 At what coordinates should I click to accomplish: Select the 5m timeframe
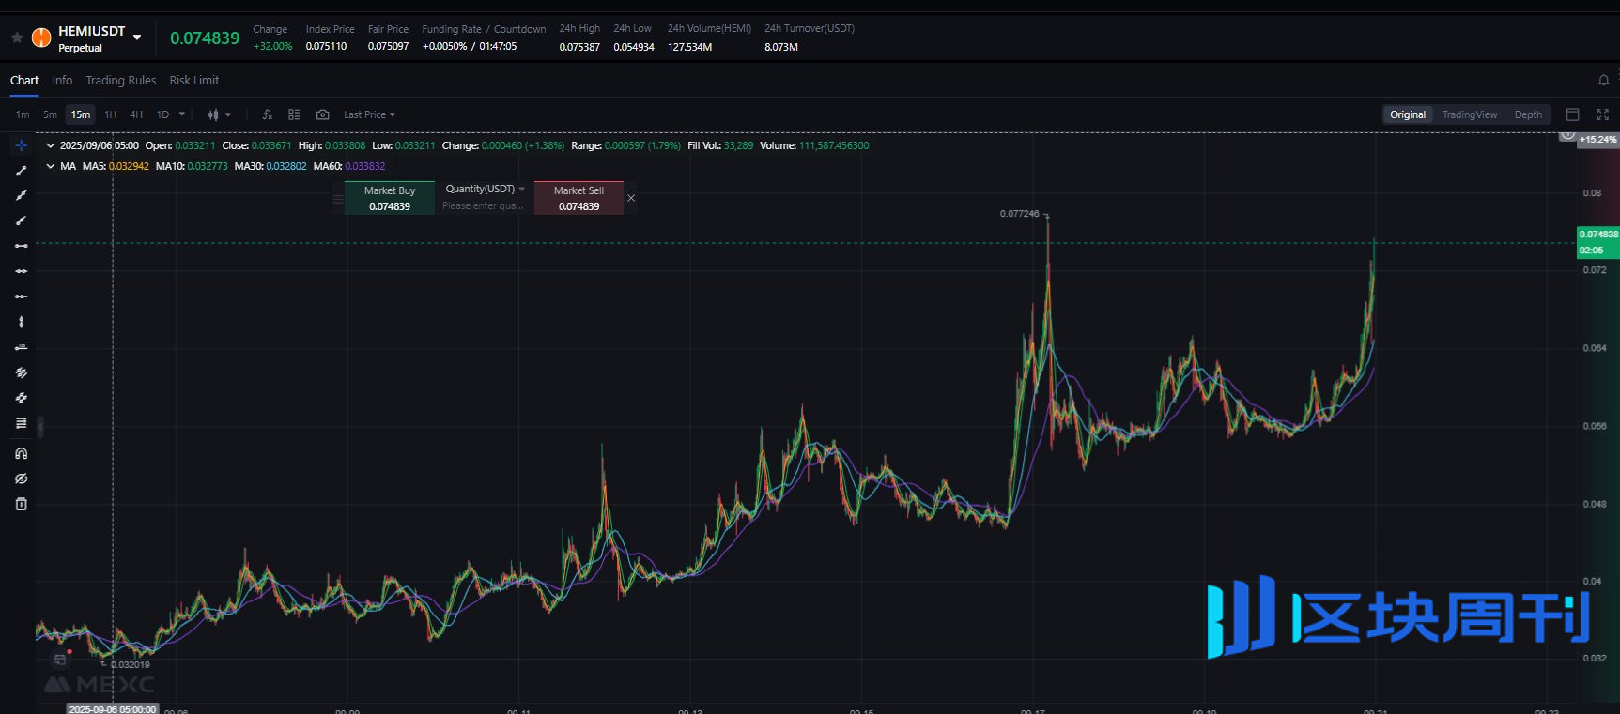tap(50, 114)
